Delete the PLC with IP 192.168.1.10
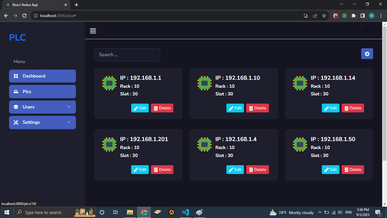Viewport: 387px width, 218px height. [x=257, y=108]
